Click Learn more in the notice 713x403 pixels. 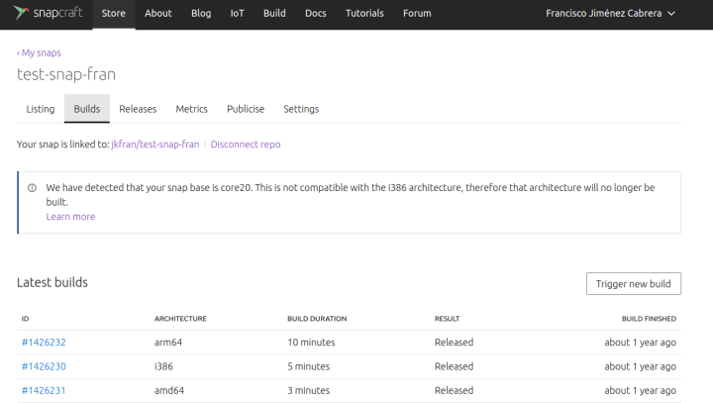point(70,217)
